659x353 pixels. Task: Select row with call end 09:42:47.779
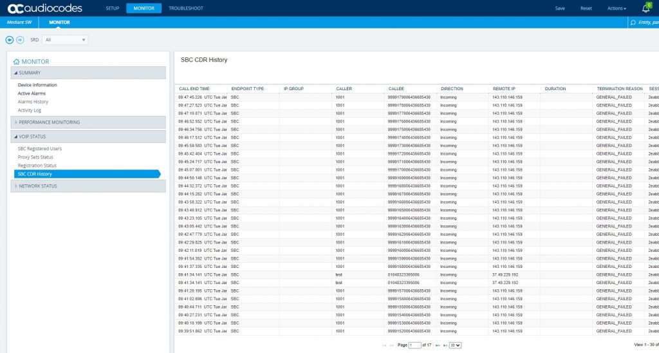coord(416,234)
